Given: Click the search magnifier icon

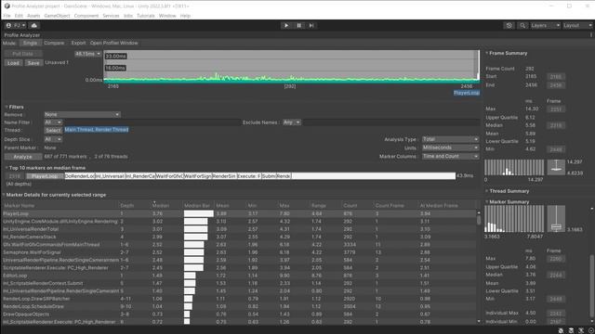Looking at the screenshot, I should tap(522, 25).
